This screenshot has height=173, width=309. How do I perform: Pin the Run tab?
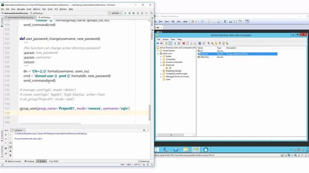click(6, 154)
